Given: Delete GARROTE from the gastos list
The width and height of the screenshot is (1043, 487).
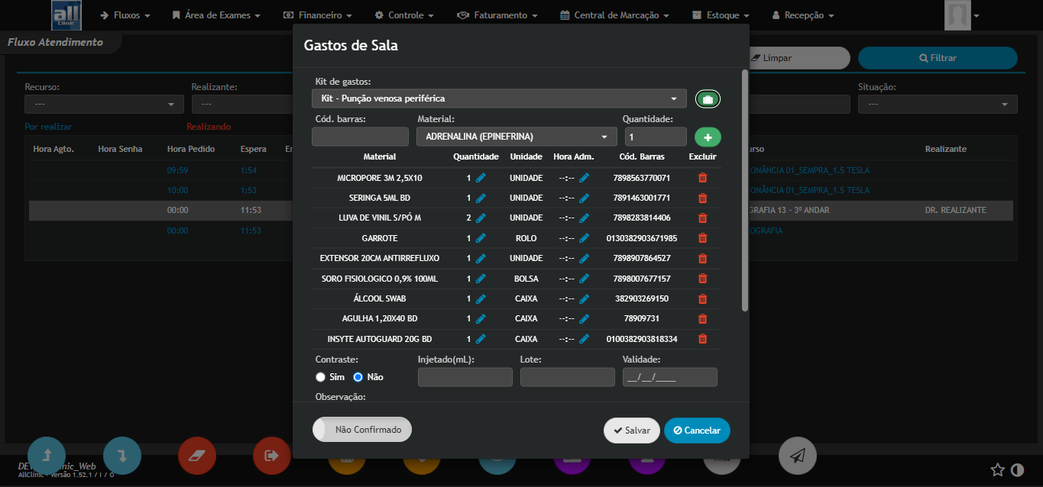Looking at the screenshot, I should (x=702, y=238).
